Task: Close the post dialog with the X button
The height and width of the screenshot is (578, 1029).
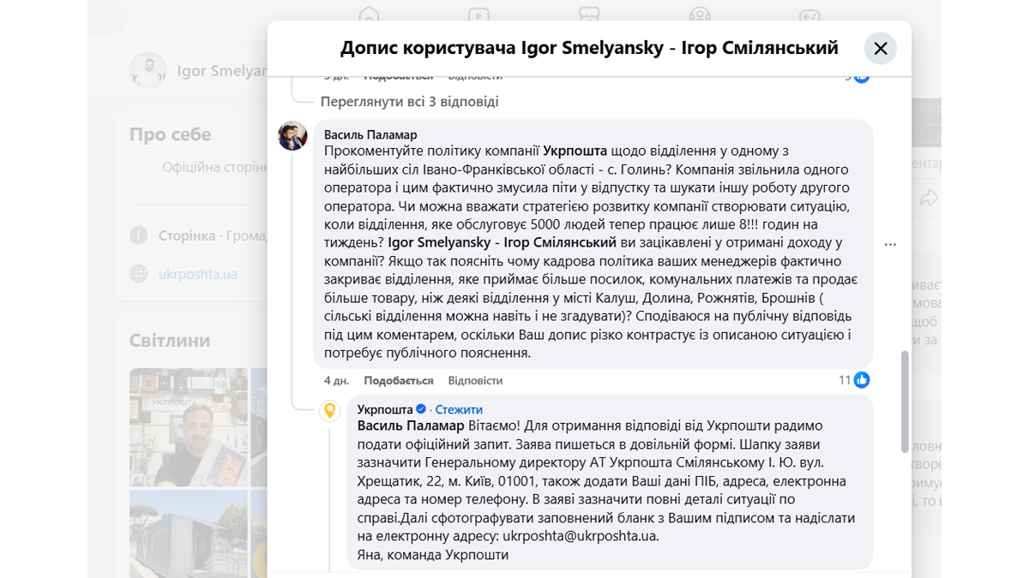Action: [x=881, y=49]
